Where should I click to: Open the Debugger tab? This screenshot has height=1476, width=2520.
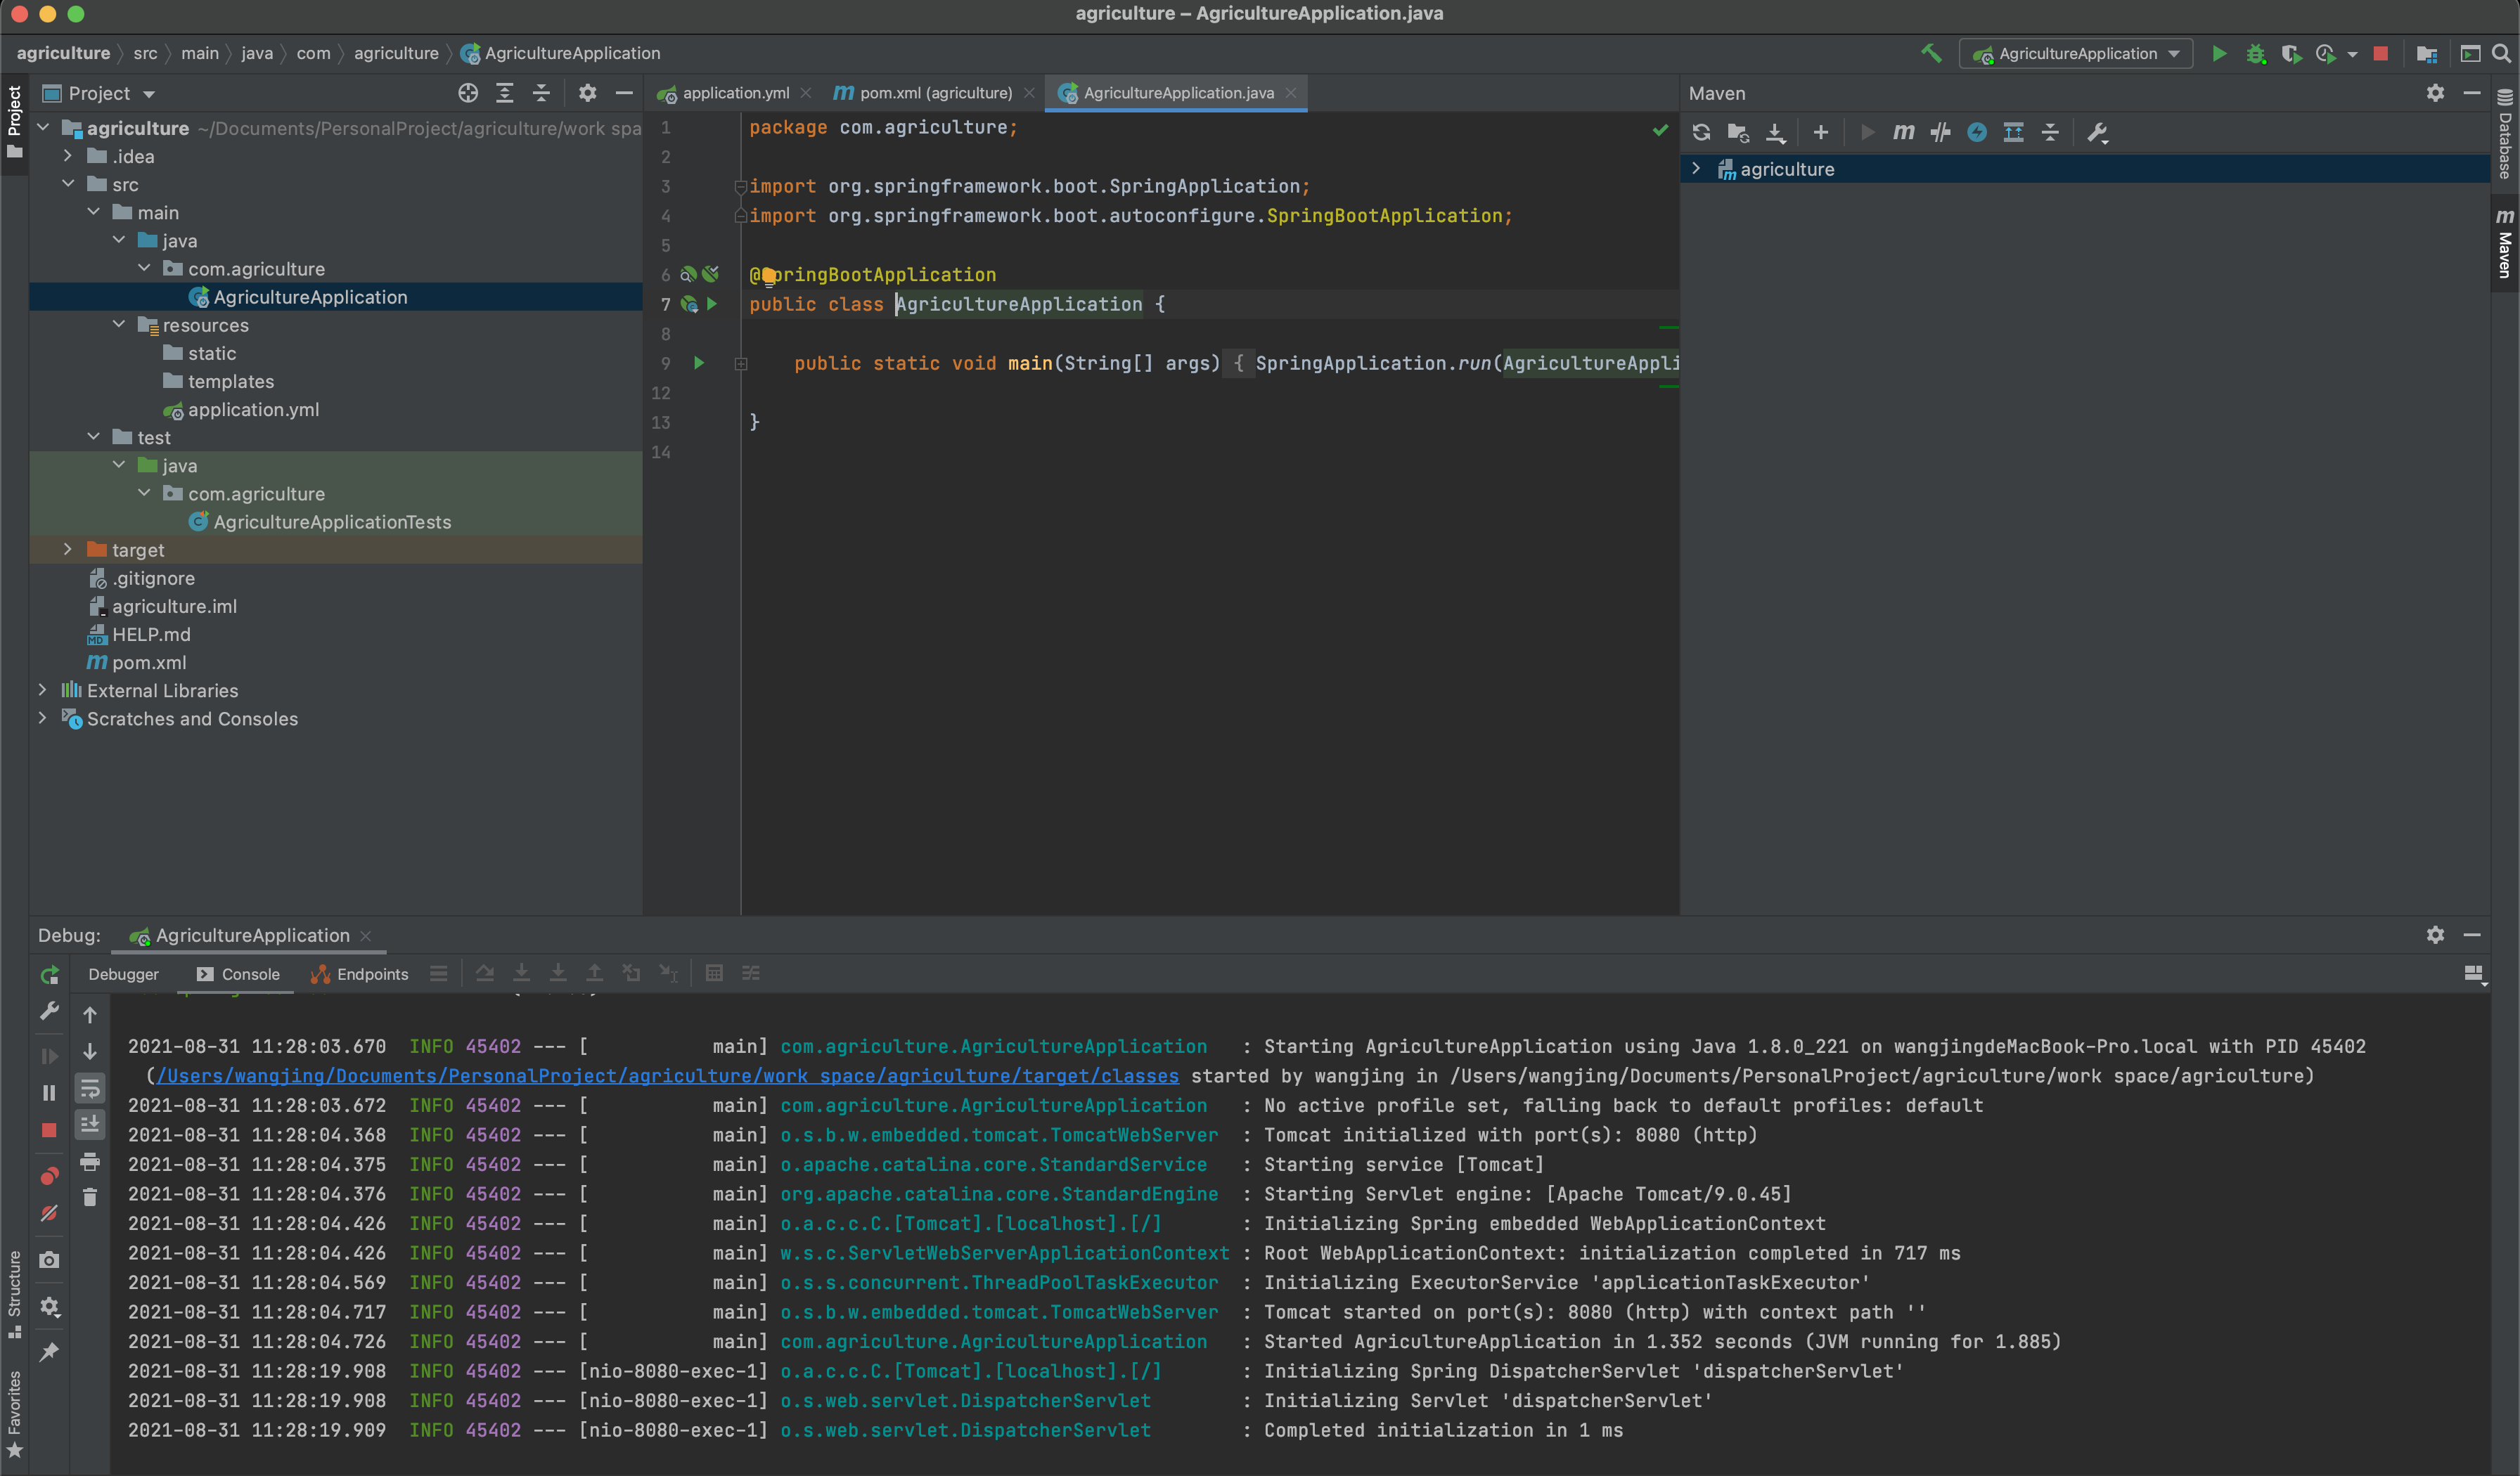[123, 974]
